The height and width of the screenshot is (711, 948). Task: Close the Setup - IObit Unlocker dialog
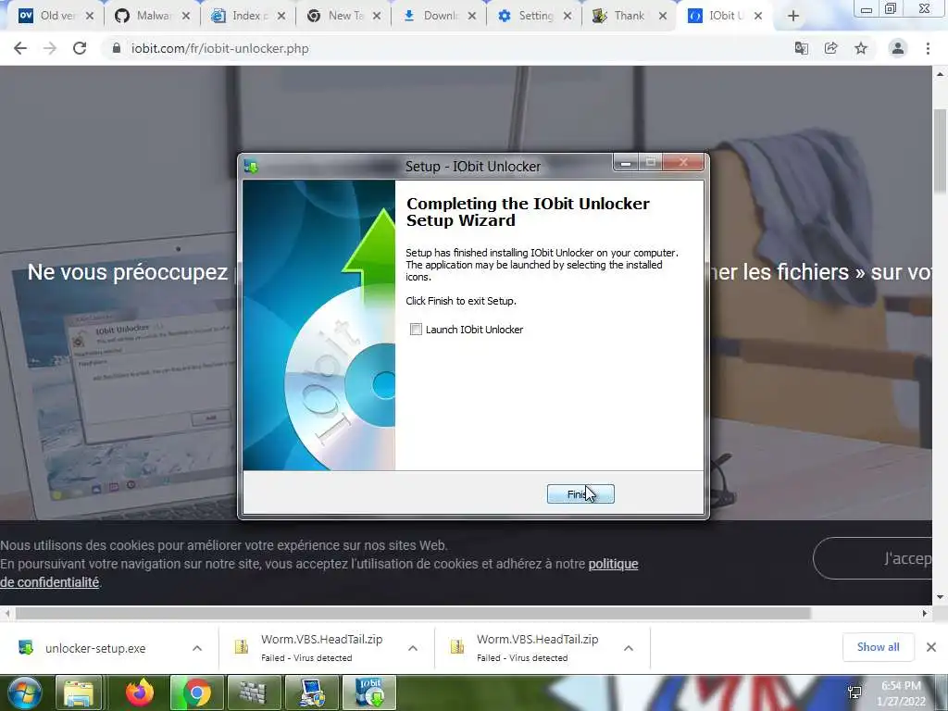(683, 163)
